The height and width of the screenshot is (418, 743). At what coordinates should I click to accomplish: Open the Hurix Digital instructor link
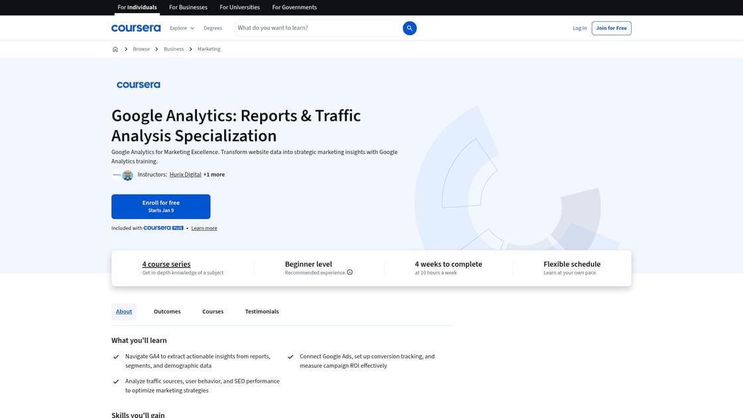pyautogui.click(x=185, y=174)
